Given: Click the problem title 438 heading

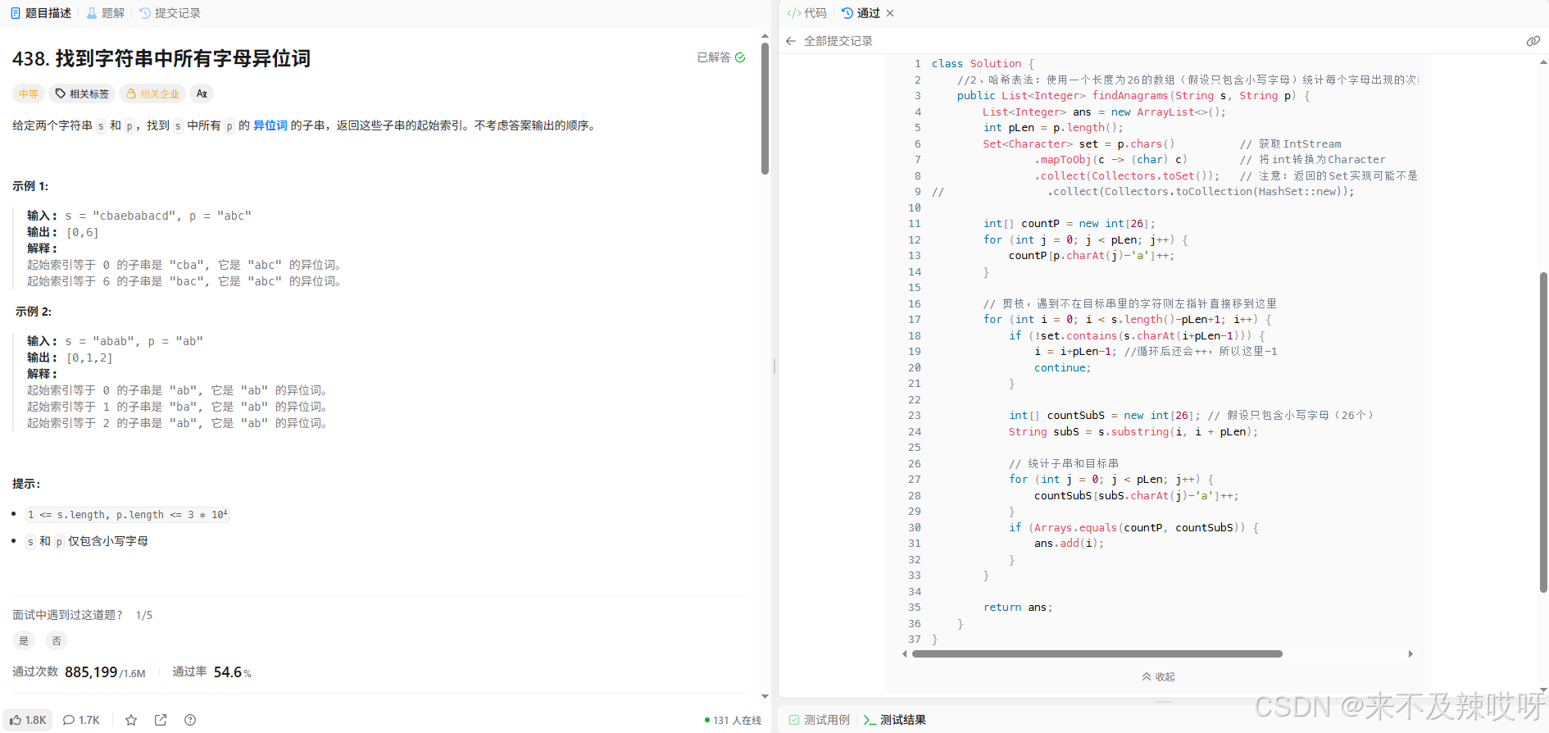Looking at the screenshot, I should (161, 58).
